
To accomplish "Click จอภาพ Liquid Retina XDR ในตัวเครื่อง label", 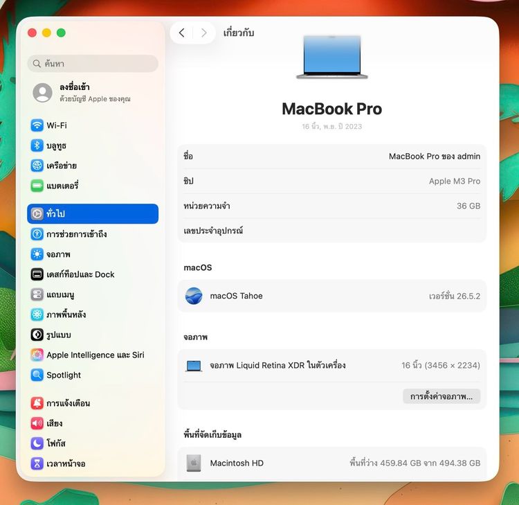I will click(x=277, y=366).
